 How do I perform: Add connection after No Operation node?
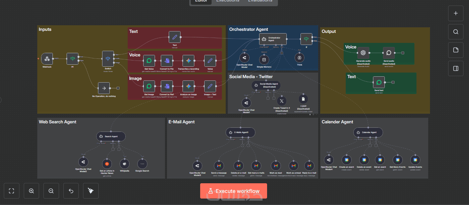[118, 88]
